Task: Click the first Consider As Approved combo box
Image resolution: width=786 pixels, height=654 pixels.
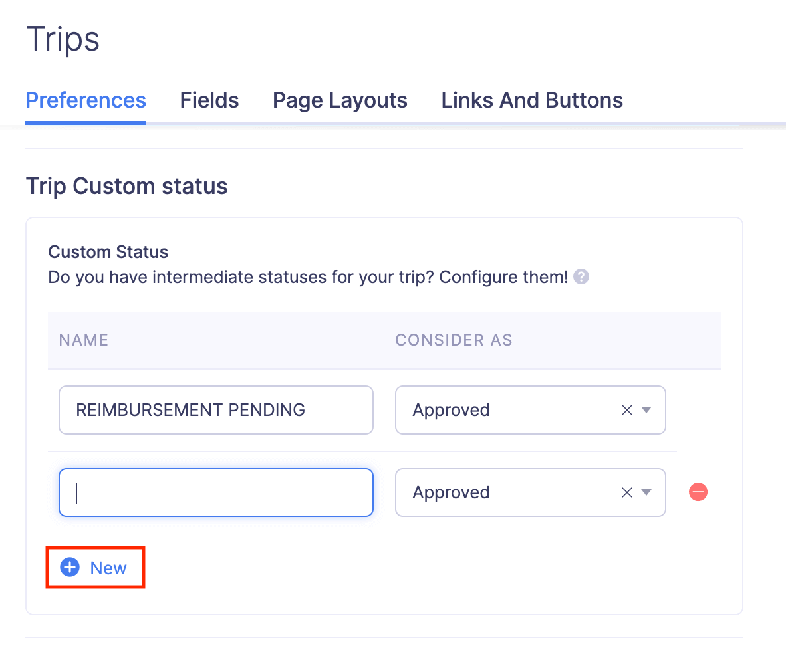Action: 505,410
